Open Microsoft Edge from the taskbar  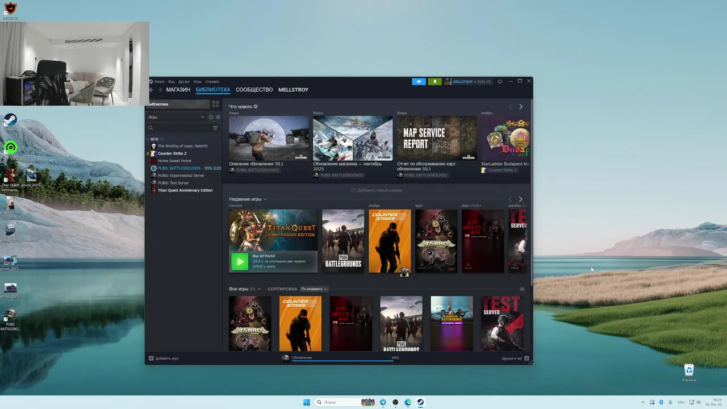(408, 402)
